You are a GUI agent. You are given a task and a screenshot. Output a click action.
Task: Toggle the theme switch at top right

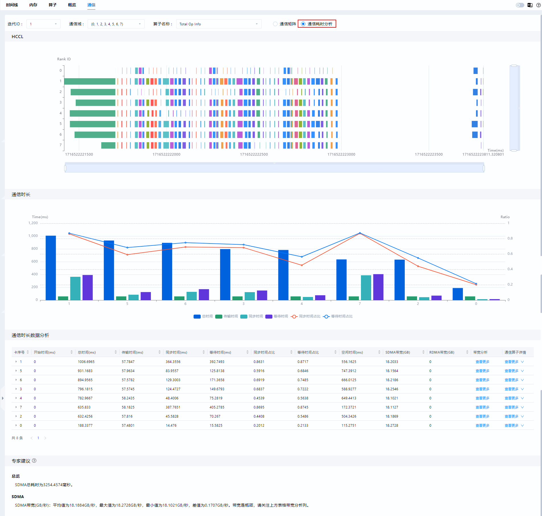point(520,5)
